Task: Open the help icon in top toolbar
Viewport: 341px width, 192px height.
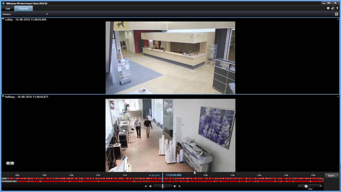Action: click(x=328, y=8)
